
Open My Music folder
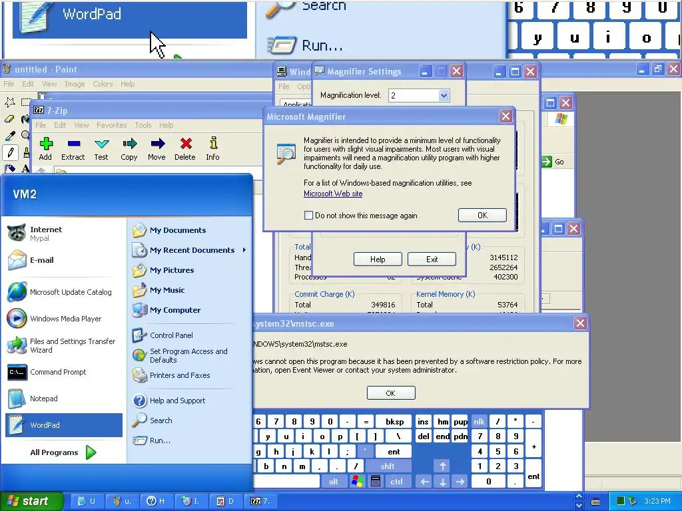(x=190, y=290)
